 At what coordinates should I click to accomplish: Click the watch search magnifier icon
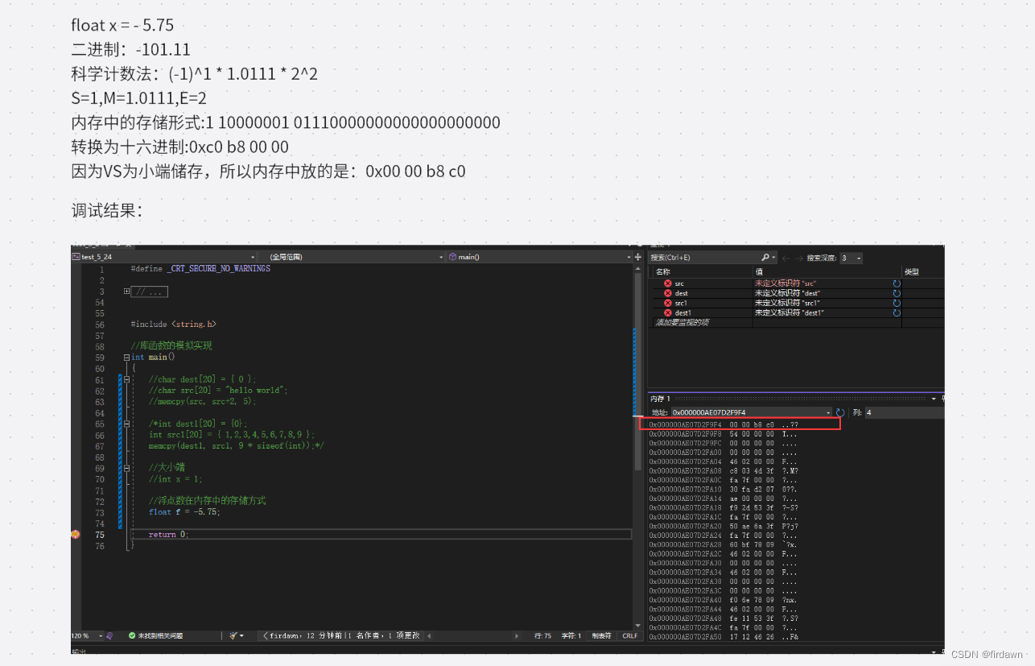tap(765, 258)
